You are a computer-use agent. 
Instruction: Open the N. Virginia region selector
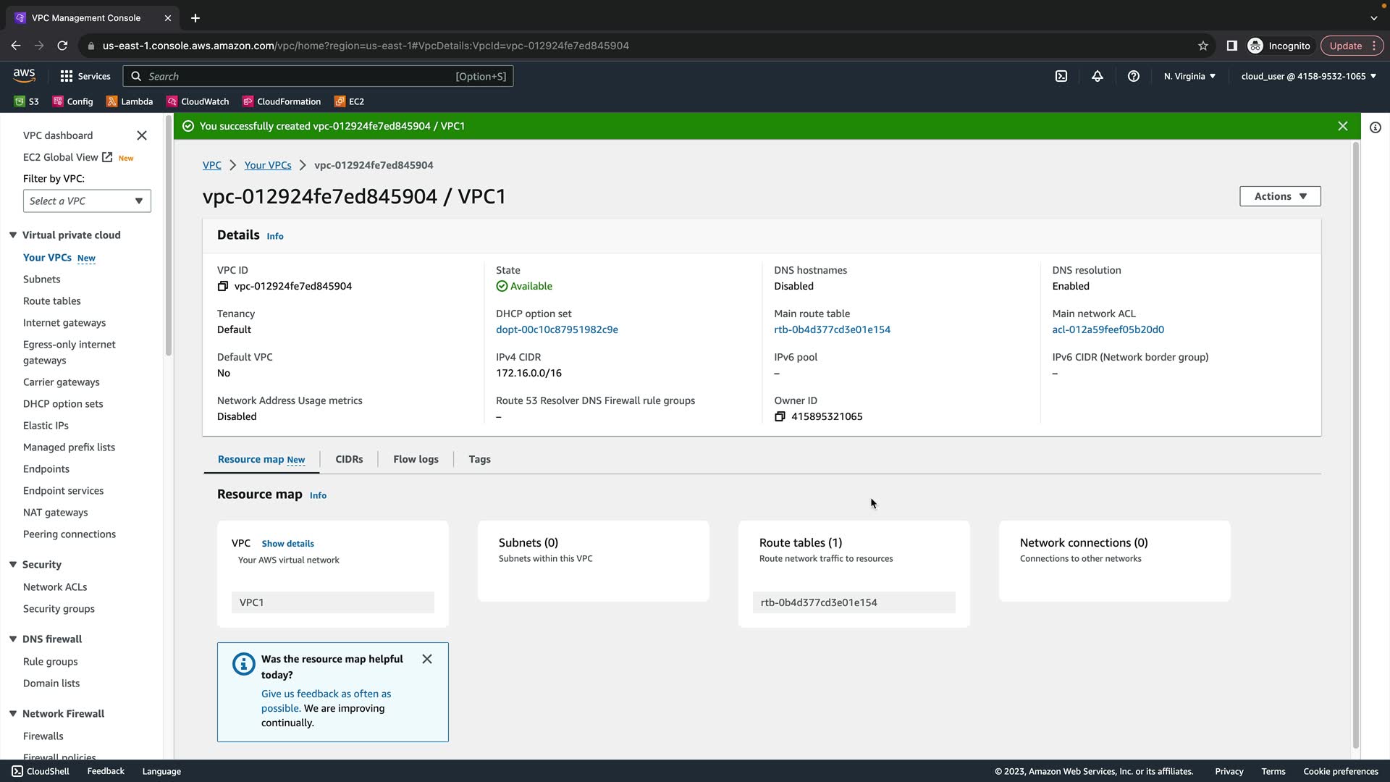(1189, 76)
